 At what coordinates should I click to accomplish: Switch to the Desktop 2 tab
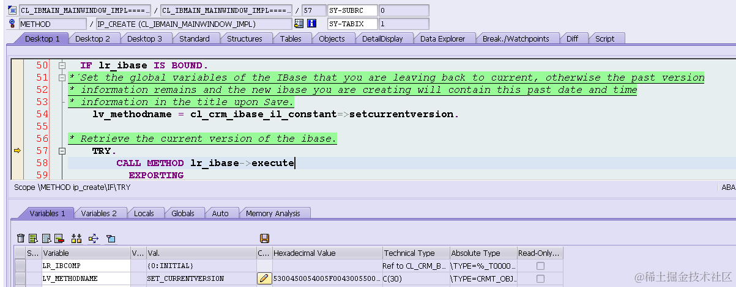[x=92, y=38]
